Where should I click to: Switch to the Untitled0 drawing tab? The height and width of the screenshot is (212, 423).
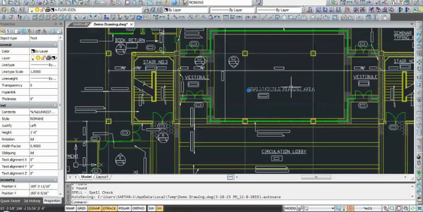81,24
